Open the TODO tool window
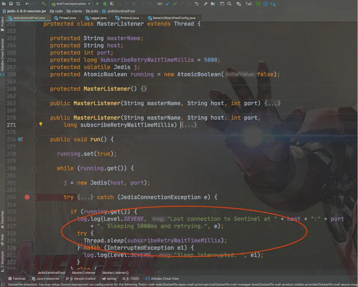Screen dimensions: 358x287 pos(131,279)
